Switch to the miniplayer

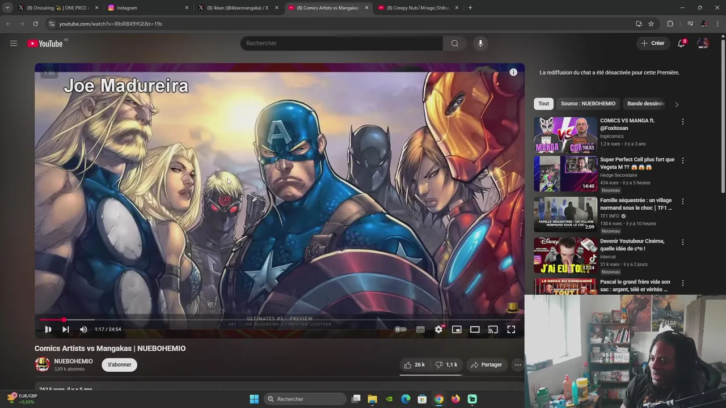pos(457,329)
